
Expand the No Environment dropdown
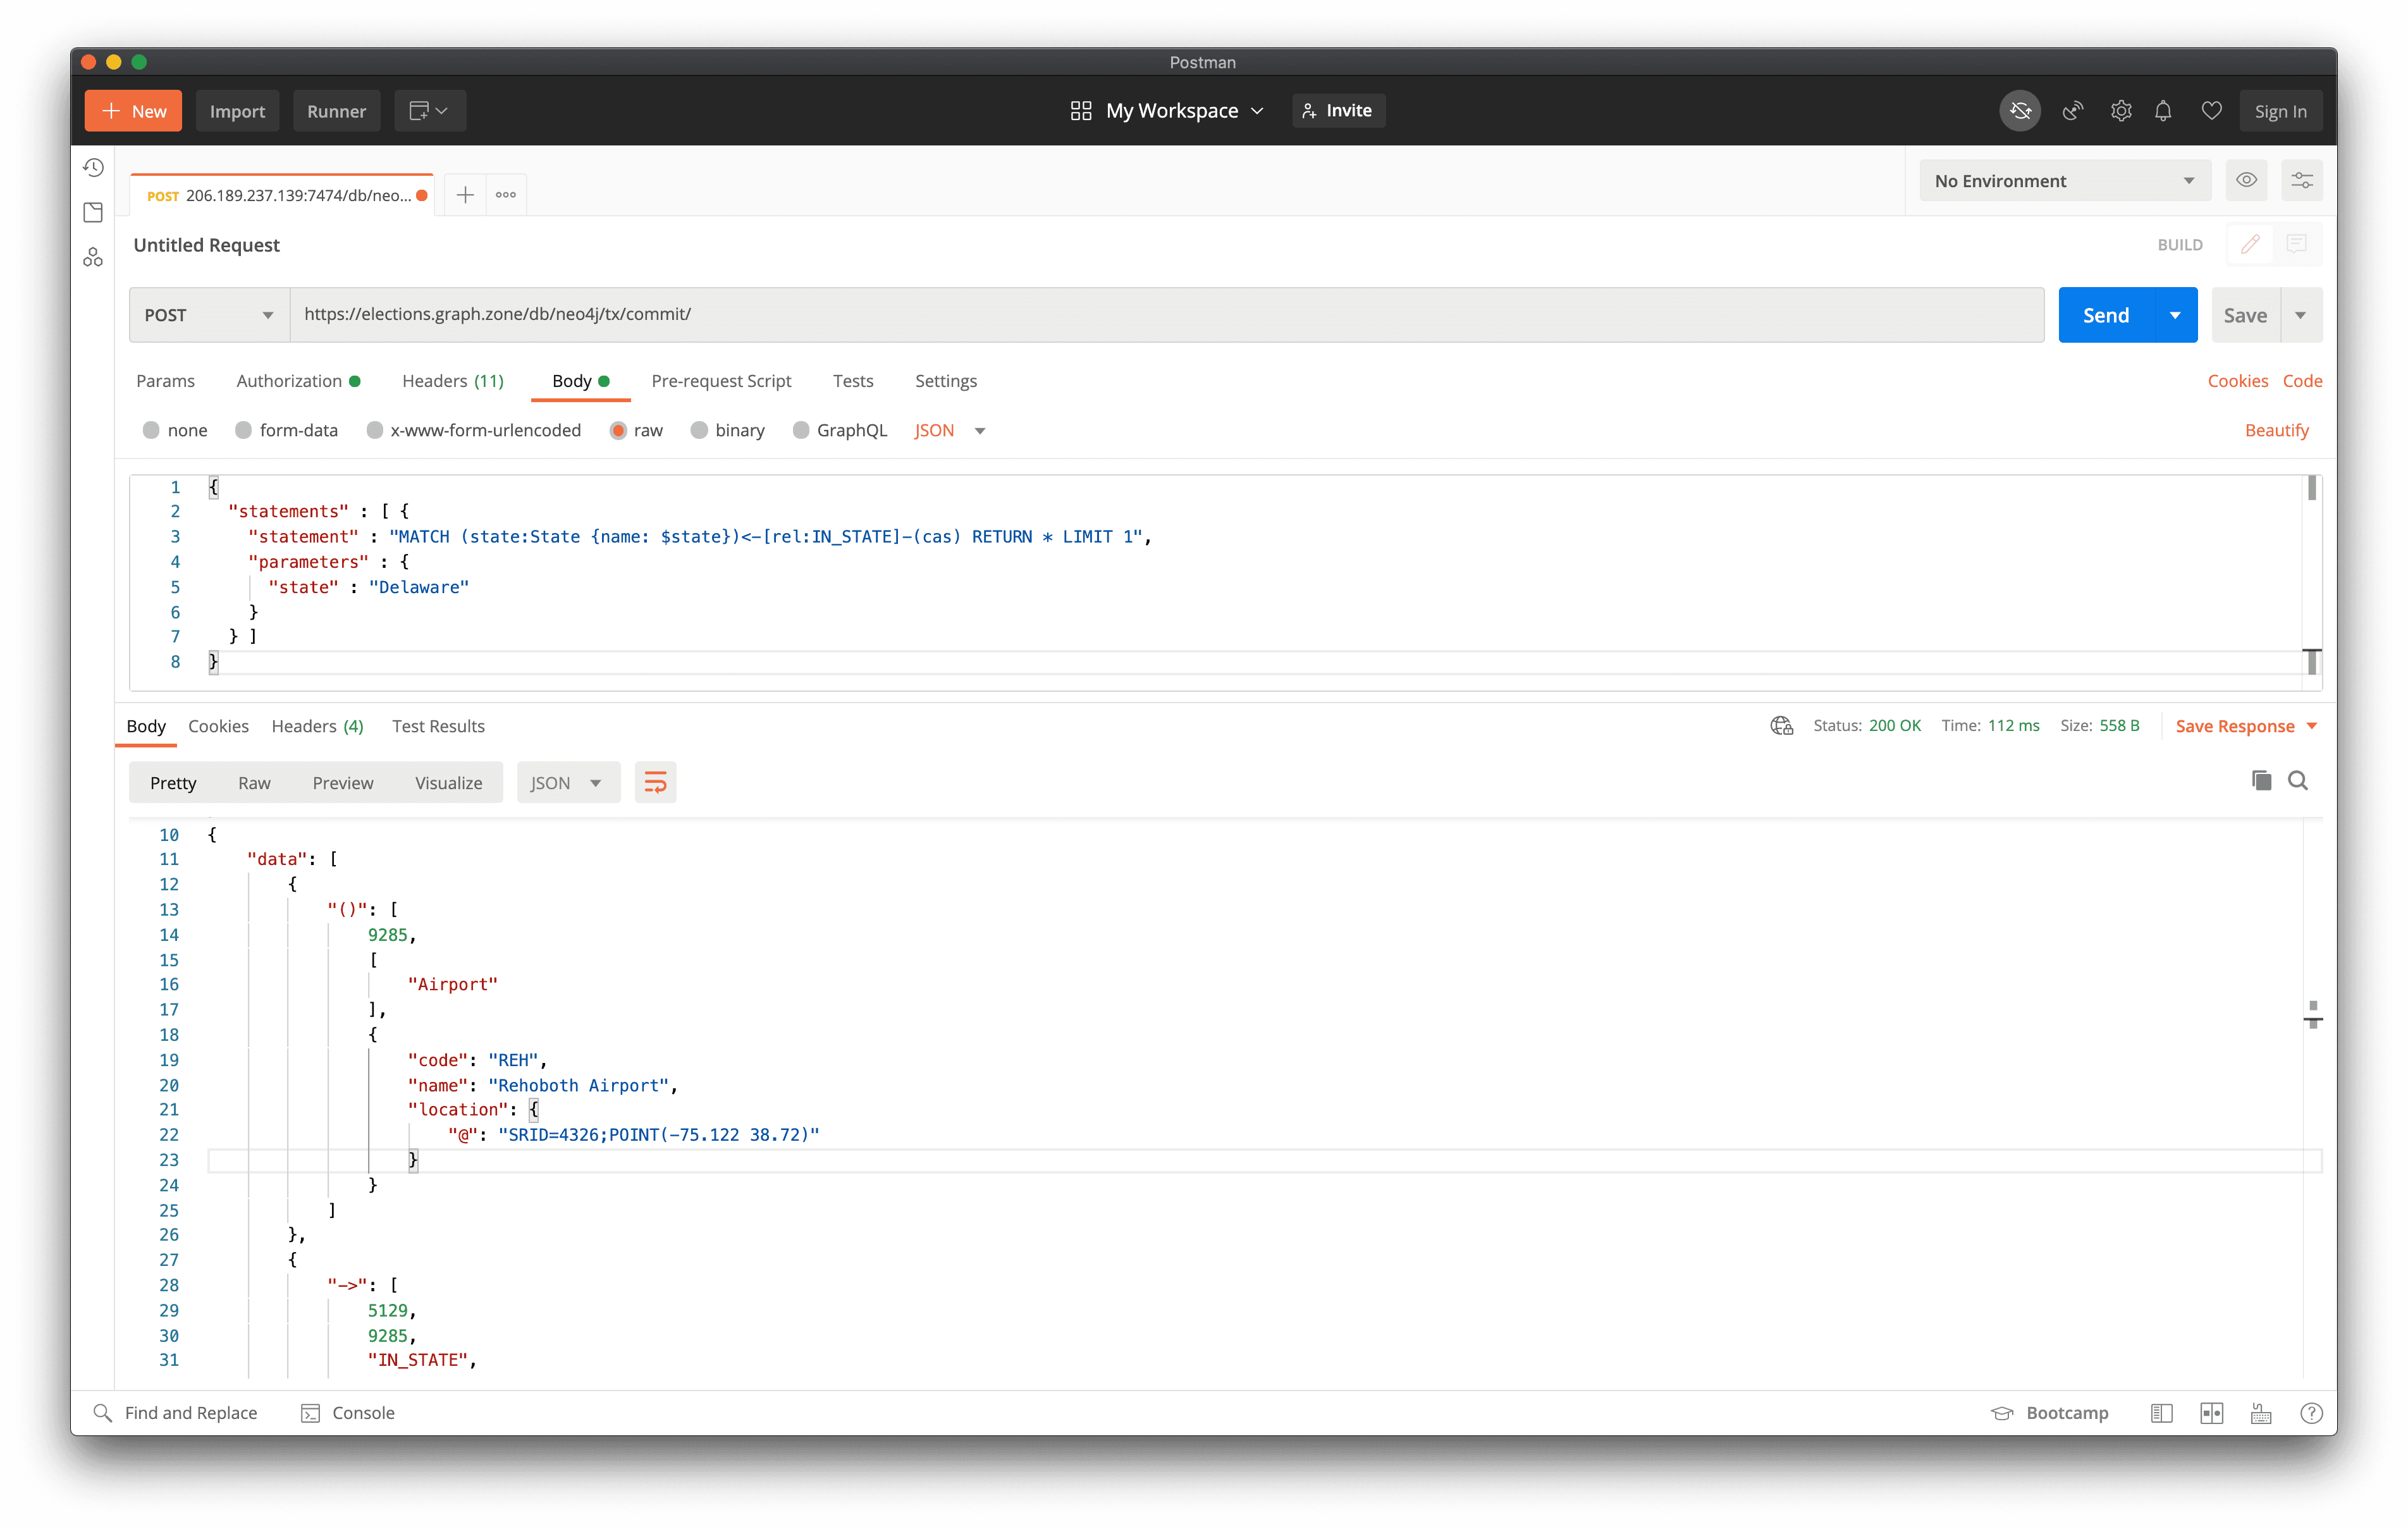pos(2064,181)
